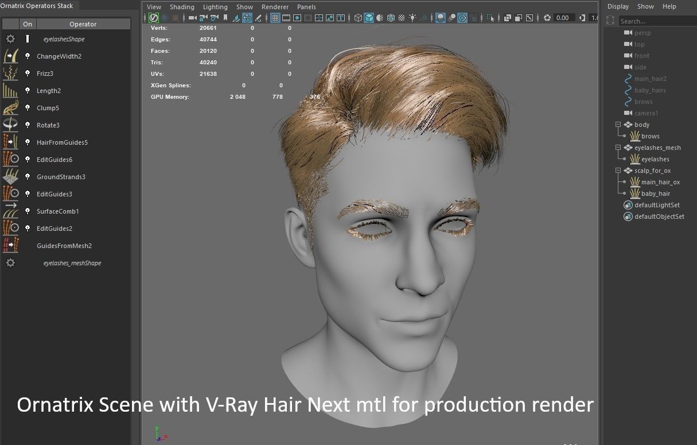Open the Panels menu in viewport
The width and height of the screenshot is (697, 445).
click(306, 7)
